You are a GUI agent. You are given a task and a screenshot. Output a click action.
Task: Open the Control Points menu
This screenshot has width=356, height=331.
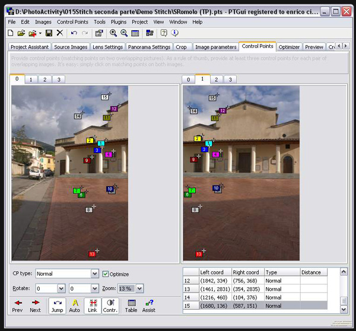tap(72, 22)
